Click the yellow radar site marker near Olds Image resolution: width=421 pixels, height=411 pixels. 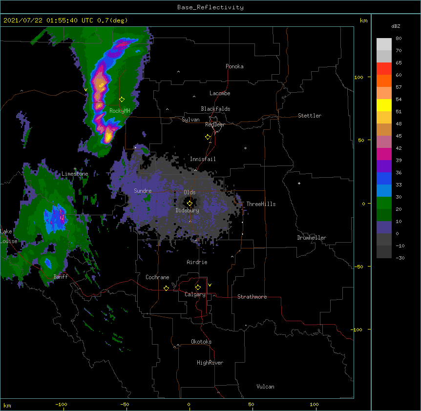[x=189, y=204]
